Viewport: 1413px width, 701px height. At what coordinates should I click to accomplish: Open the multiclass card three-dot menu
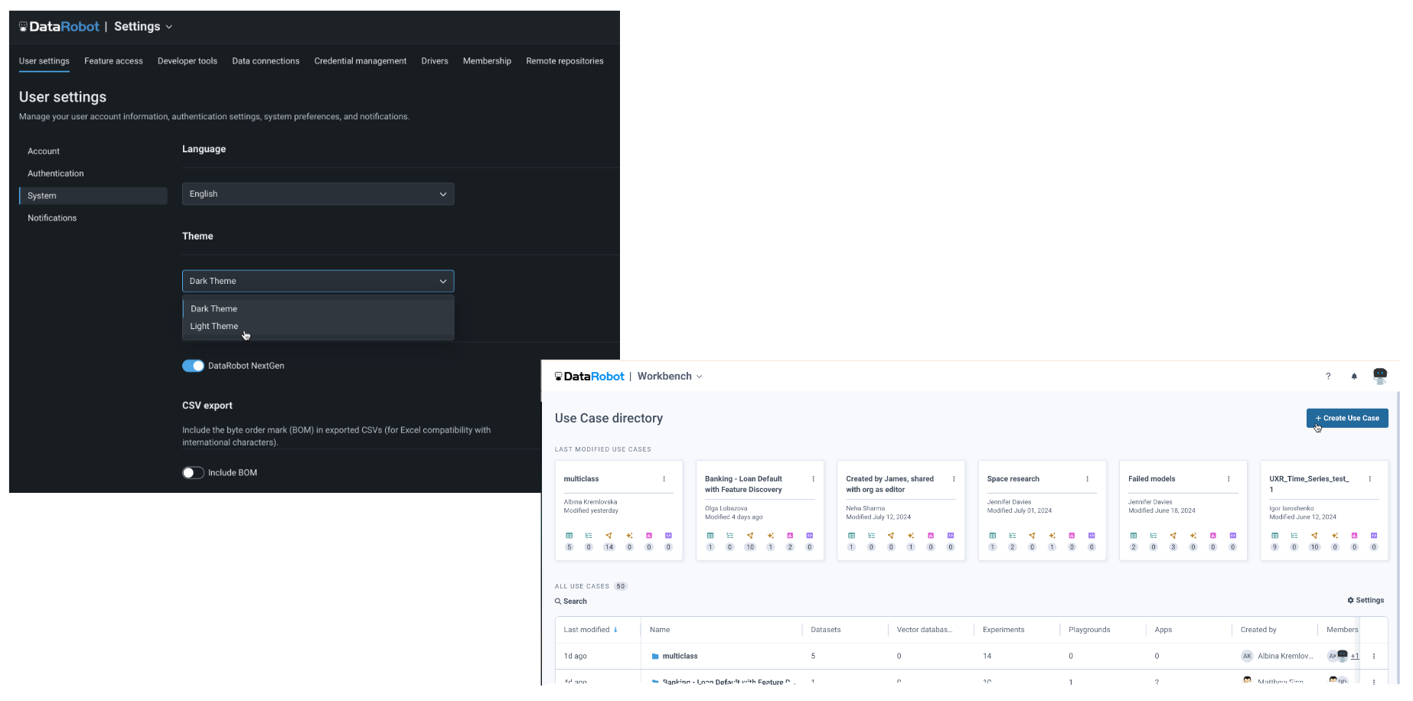tap(664, 479)
